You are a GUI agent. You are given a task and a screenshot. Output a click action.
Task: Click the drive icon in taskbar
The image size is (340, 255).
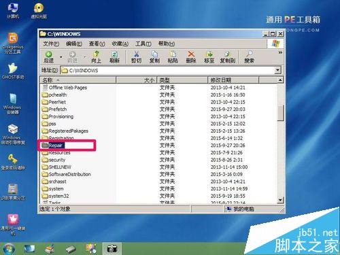tap(71, 249)
